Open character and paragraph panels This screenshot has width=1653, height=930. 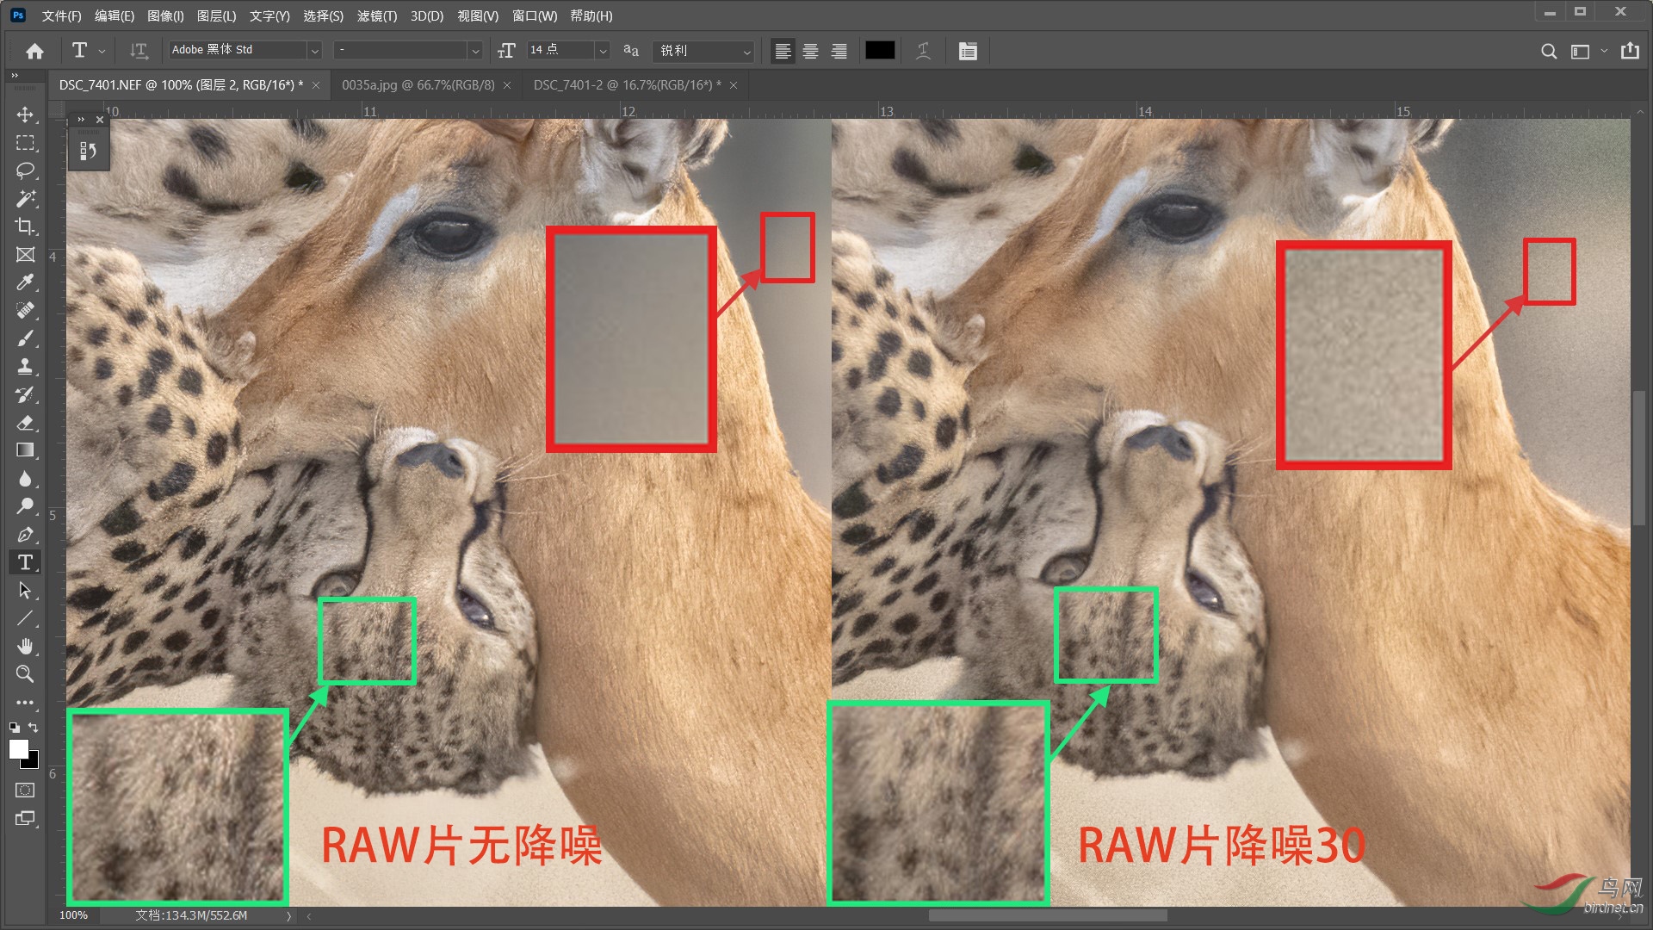point(968,51)
